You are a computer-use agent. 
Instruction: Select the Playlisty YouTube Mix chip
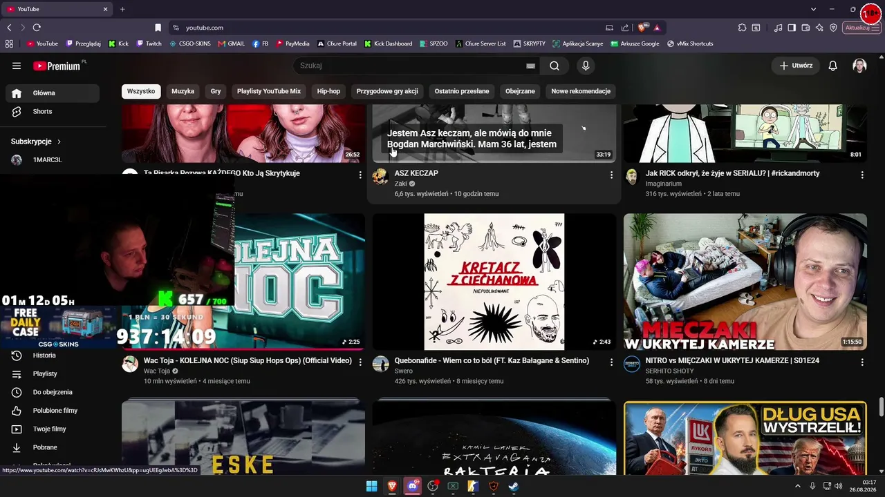[269, 91]
